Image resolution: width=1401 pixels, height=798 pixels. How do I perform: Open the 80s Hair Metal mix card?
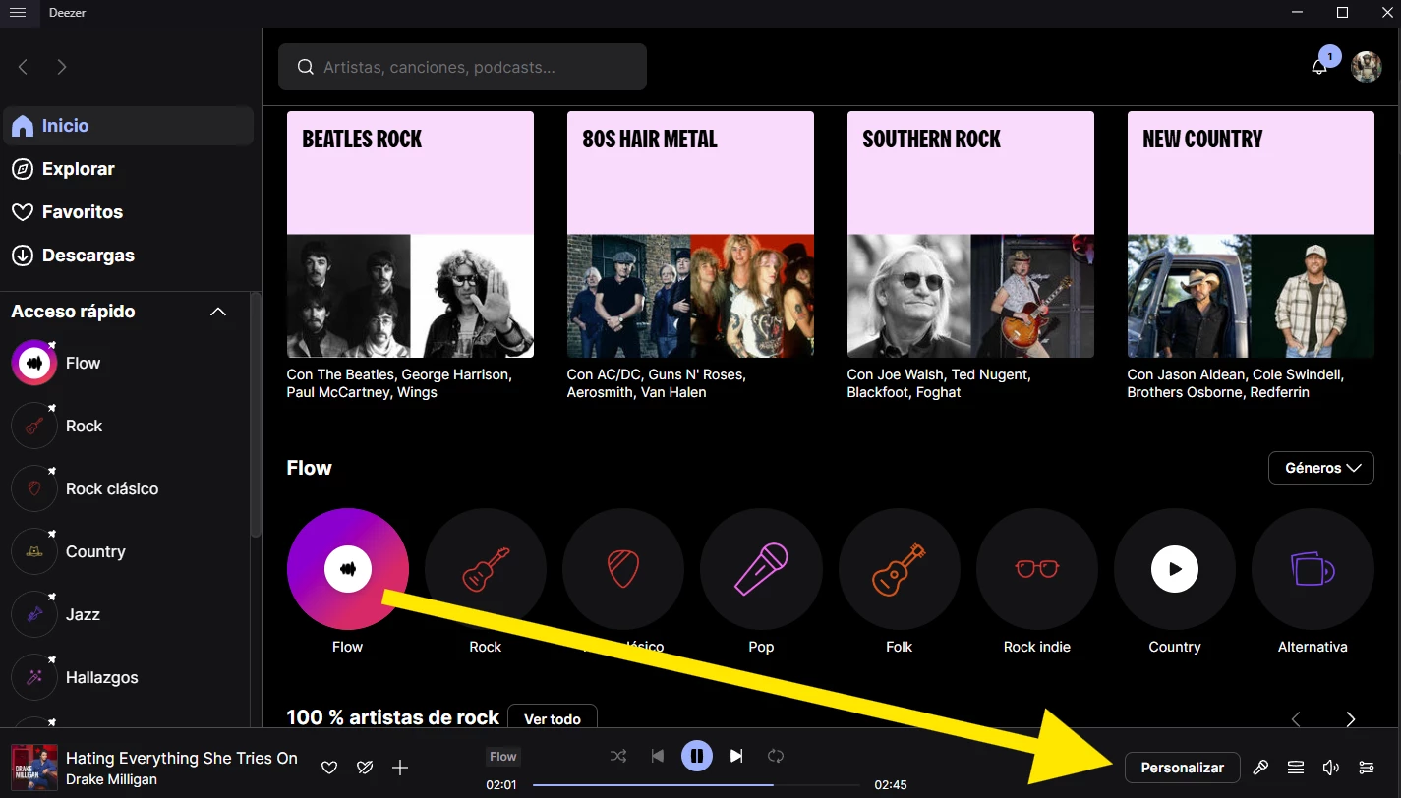[690, 234]
